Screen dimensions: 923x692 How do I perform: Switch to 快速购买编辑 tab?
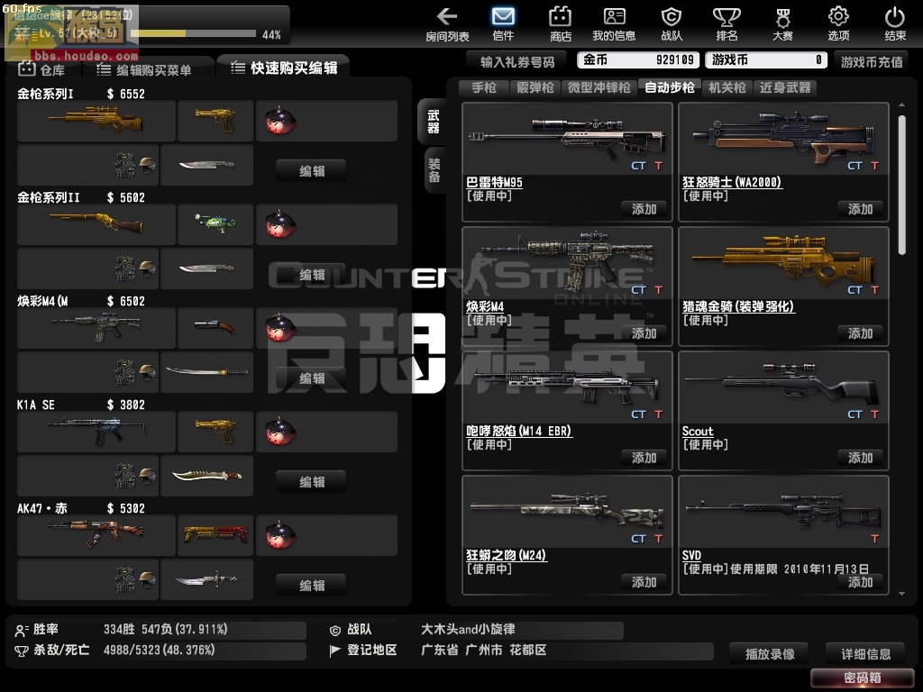(284, 68)
